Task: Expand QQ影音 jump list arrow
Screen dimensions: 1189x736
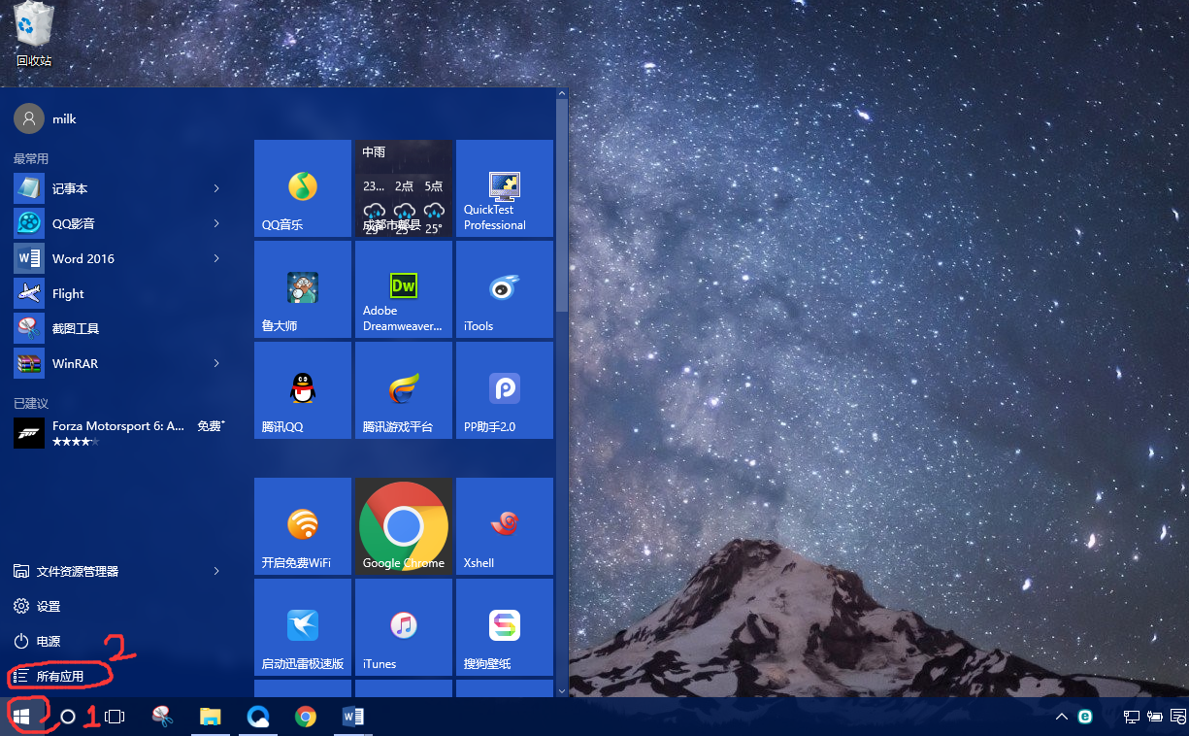Action: point(216,223)
